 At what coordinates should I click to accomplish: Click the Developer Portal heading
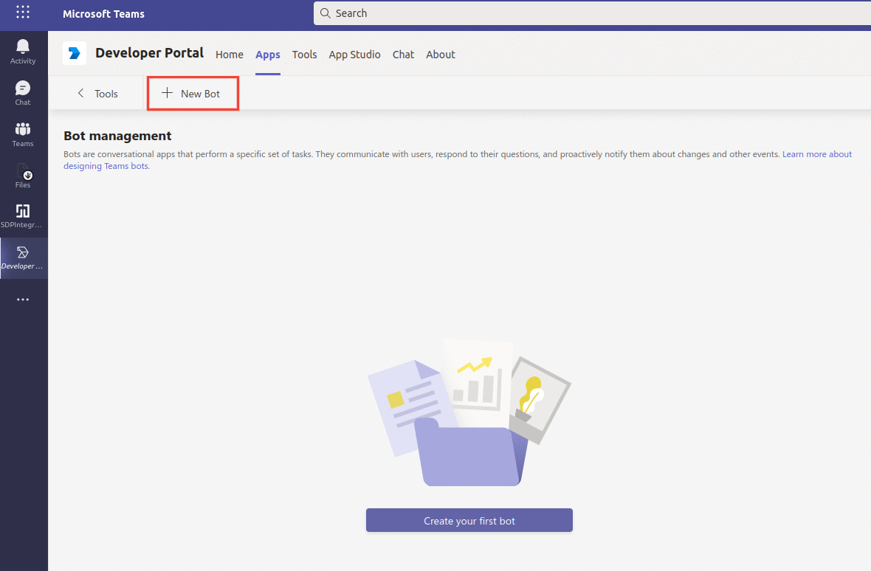coord(149,53)
